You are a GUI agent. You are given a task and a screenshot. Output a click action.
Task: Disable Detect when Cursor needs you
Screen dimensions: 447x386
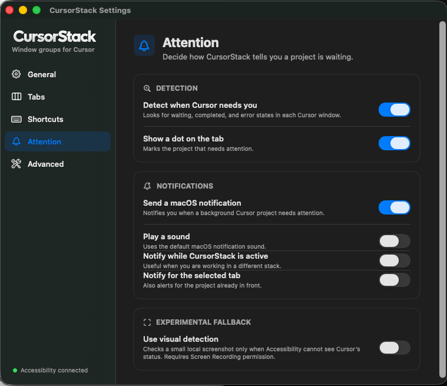394,110
